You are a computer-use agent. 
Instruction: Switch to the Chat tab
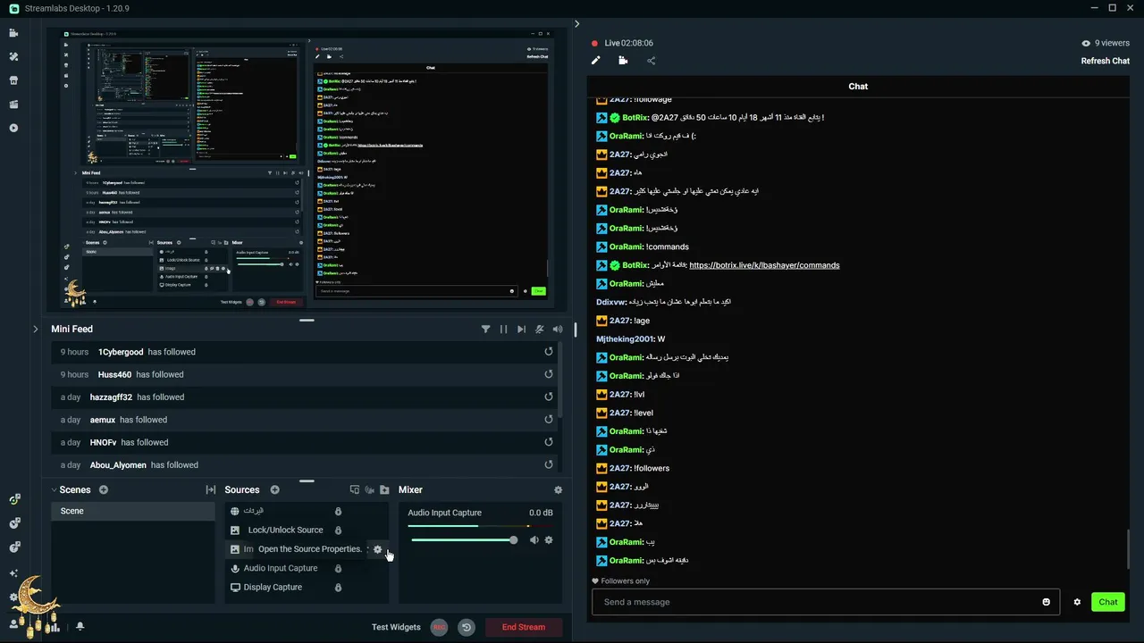858,87
